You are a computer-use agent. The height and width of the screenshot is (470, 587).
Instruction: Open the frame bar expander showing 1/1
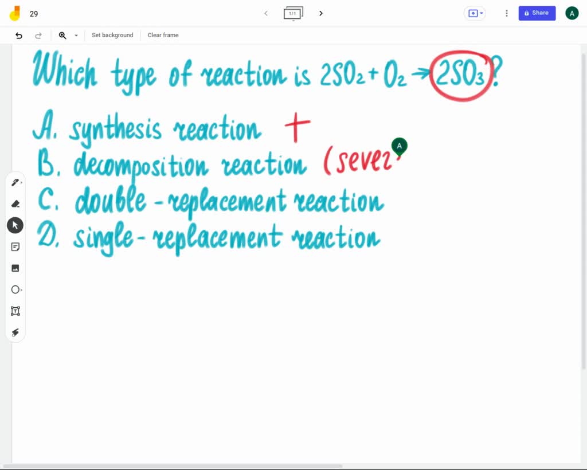293,13
